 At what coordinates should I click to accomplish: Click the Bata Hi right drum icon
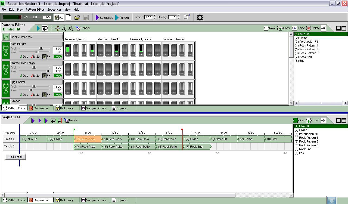[6, 51]
